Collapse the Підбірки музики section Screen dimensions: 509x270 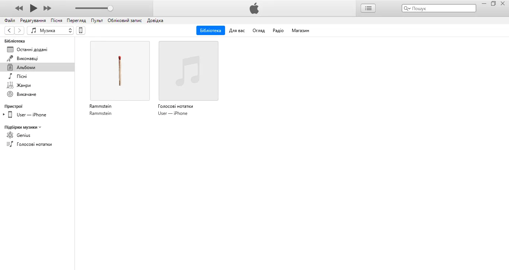[x=40, y=127]
